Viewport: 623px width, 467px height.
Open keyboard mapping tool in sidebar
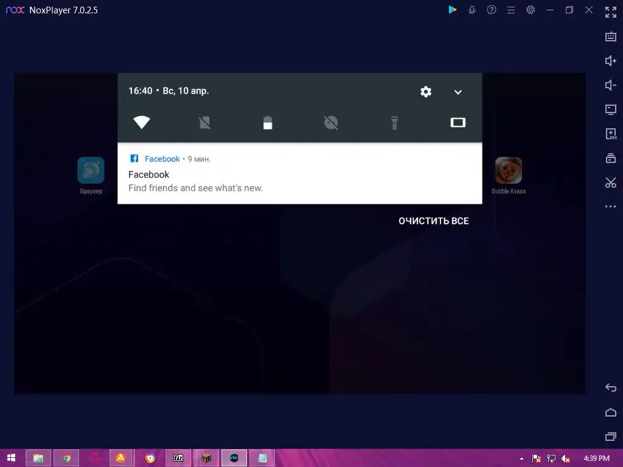pos(611,36)
